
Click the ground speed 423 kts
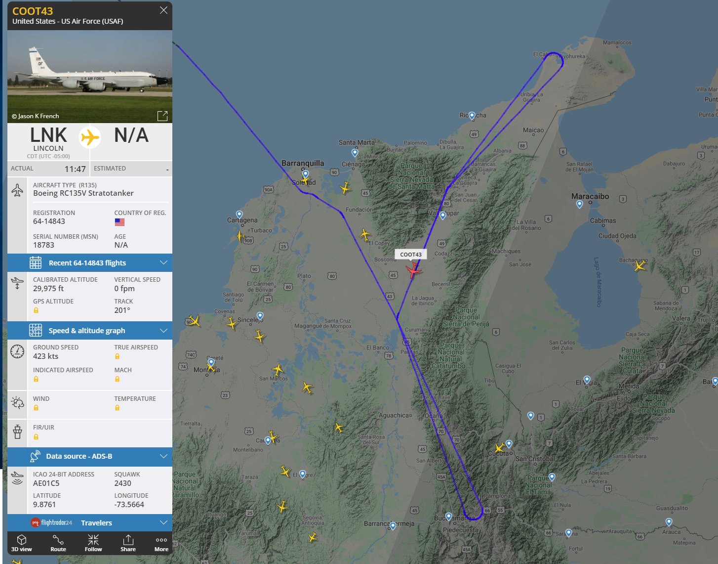pos(45,356)
